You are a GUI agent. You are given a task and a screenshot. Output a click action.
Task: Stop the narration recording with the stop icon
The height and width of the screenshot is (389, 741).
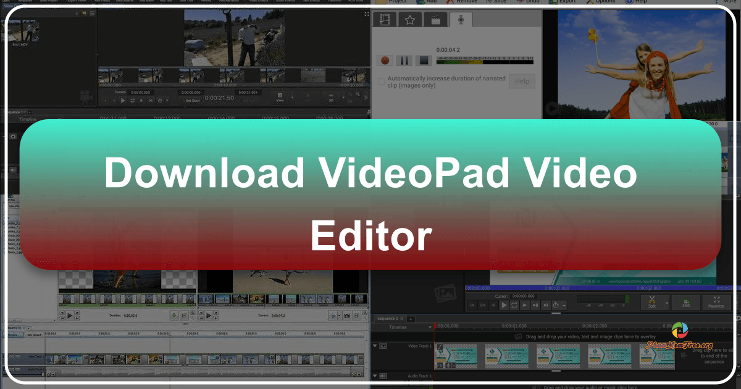point(422,60)
